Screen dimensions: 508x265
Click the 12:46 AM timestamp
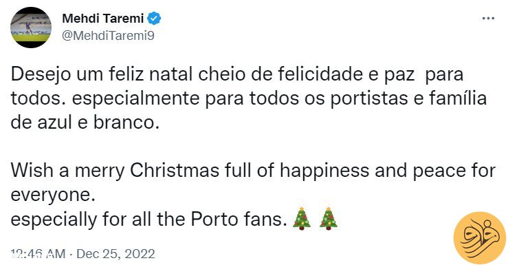click(38, 254)
